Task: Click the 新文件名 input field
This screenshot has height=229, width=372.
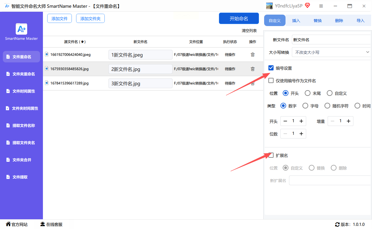Action: [331, 40]
